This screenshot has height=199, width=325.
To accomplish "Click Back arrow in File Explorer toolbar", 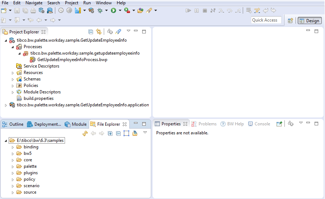I will coord(93,133).
